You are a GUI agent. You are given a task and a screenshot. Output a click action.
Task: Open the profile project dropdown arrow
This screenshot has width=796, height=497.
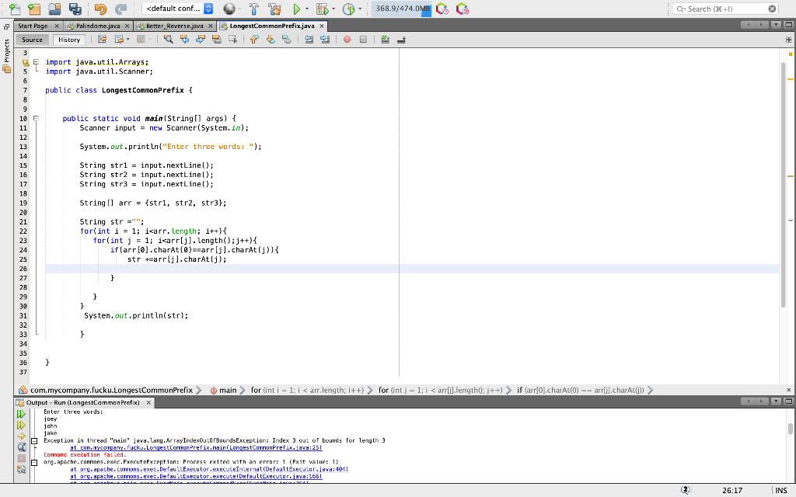[361, 9]
